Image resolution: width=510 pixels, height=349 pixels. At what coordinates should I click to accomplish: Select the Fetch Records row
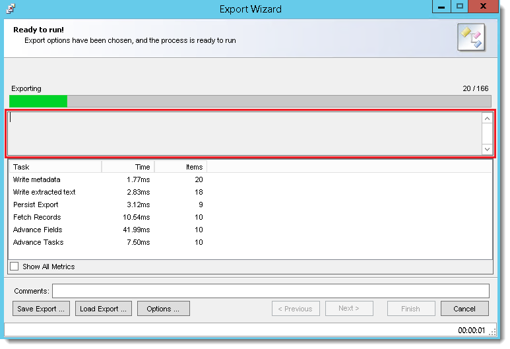(x=108, y=217)
